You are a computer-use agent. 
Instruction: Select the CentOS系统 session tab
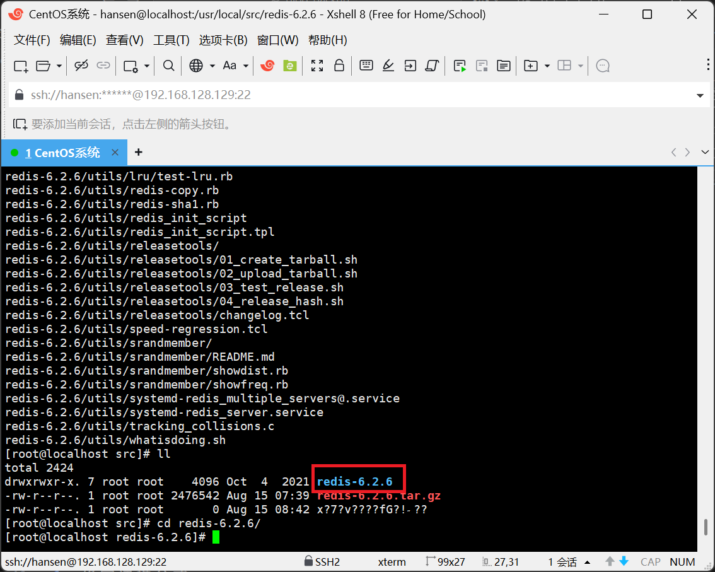tap(62, 153)
